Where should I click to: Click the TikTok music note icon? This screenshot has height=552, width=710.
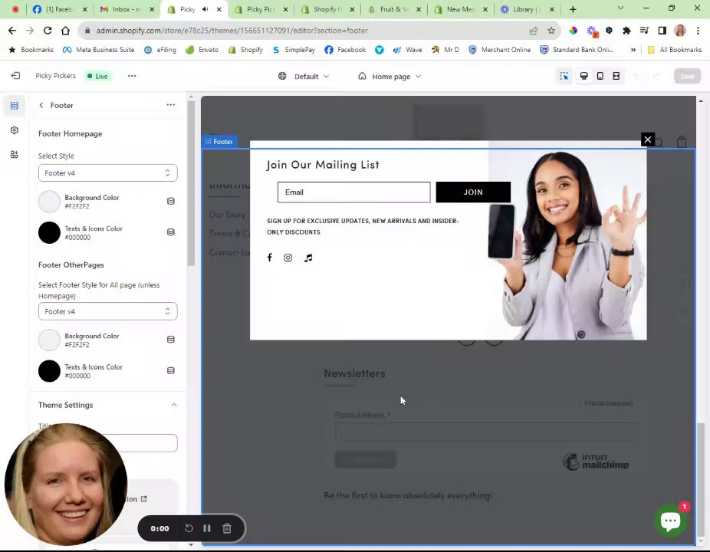(x=308, y=258)
